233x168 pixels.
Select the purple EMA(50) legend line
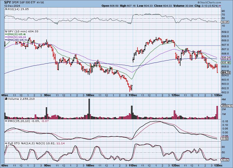coord(6,37)
